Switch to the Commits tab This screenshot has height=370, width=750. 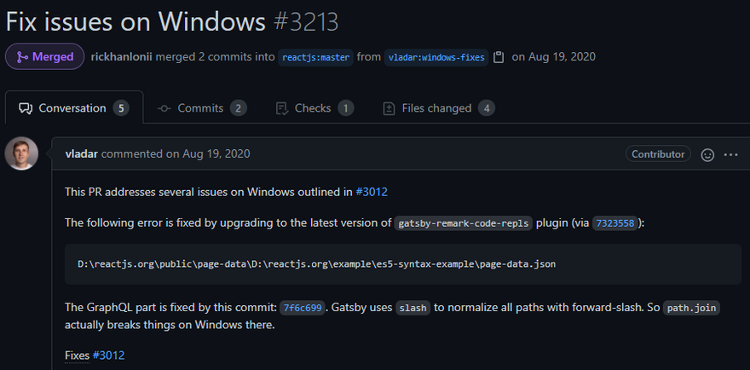(x=202, y=108)
